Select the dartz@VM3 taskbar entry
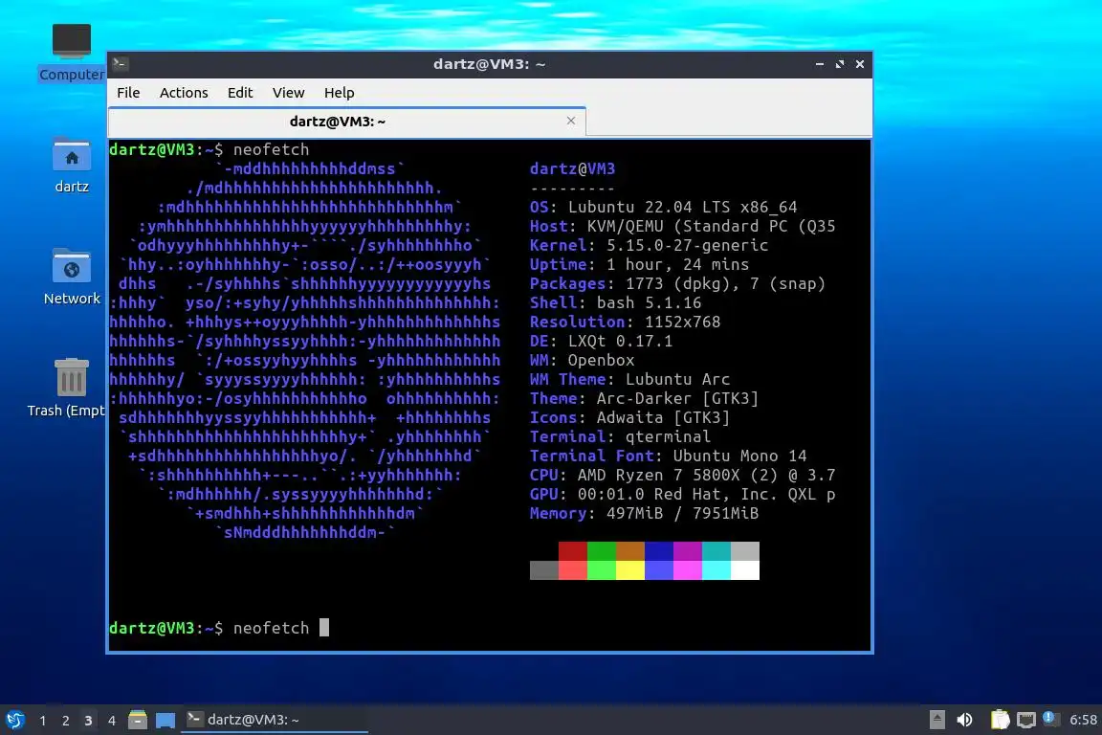 point(275,720)
